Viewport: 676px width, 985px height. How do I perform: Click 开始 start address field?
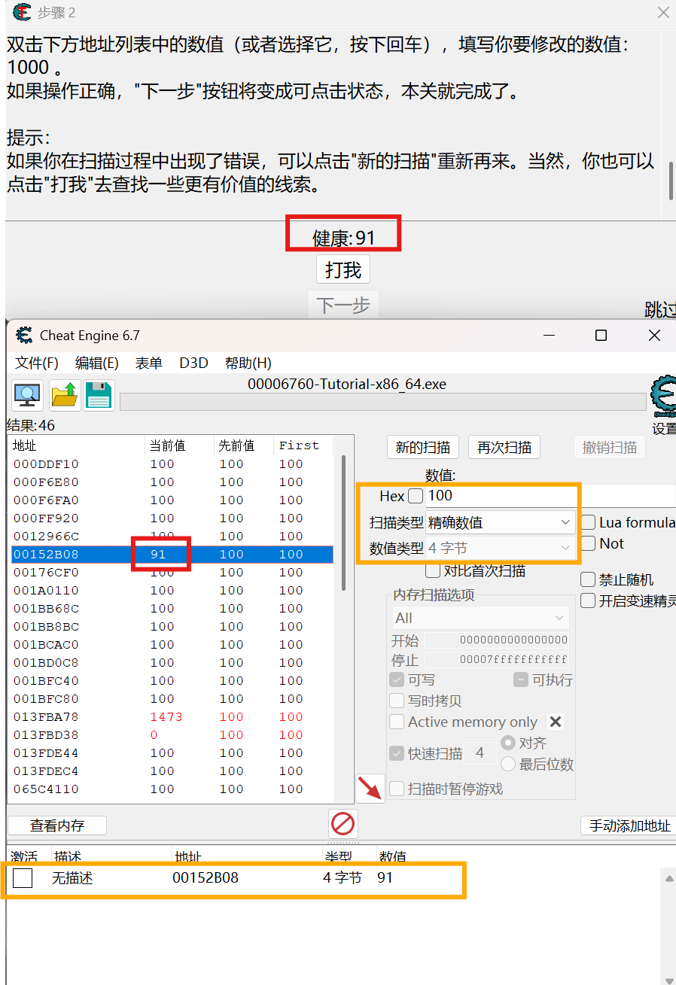496,640
